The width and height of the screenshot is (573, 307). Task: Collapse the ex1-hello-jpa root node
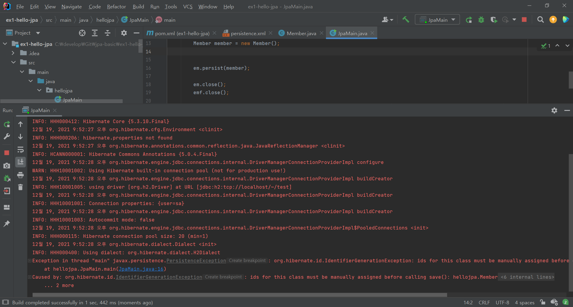point(5,44)
